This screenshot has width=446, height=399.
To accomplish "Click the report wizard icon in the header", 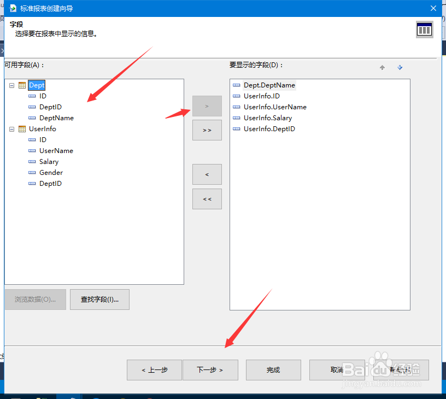I will [425, 30].
